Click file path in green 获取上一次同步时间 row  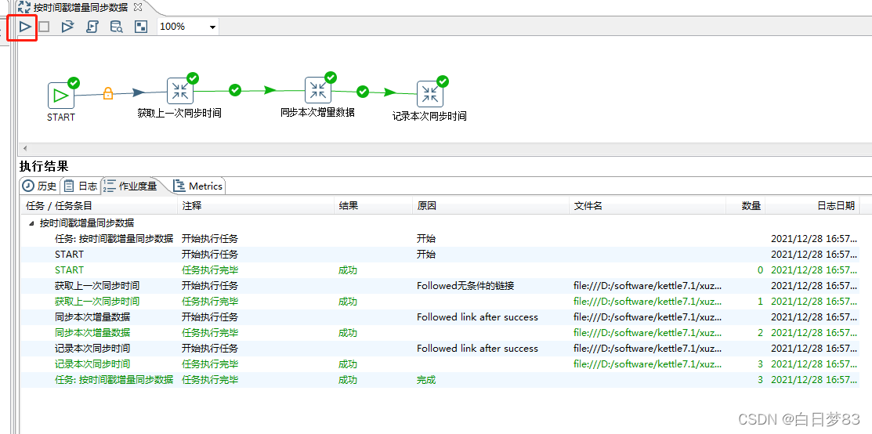pos(648,302)
